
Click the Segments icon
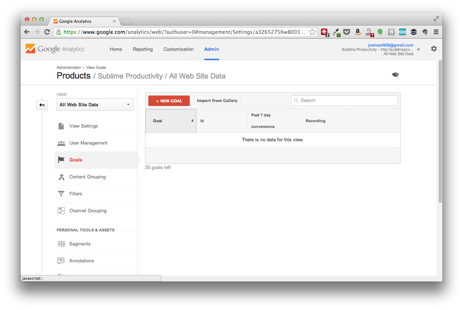pyautogui.click(x=61, y=244)
